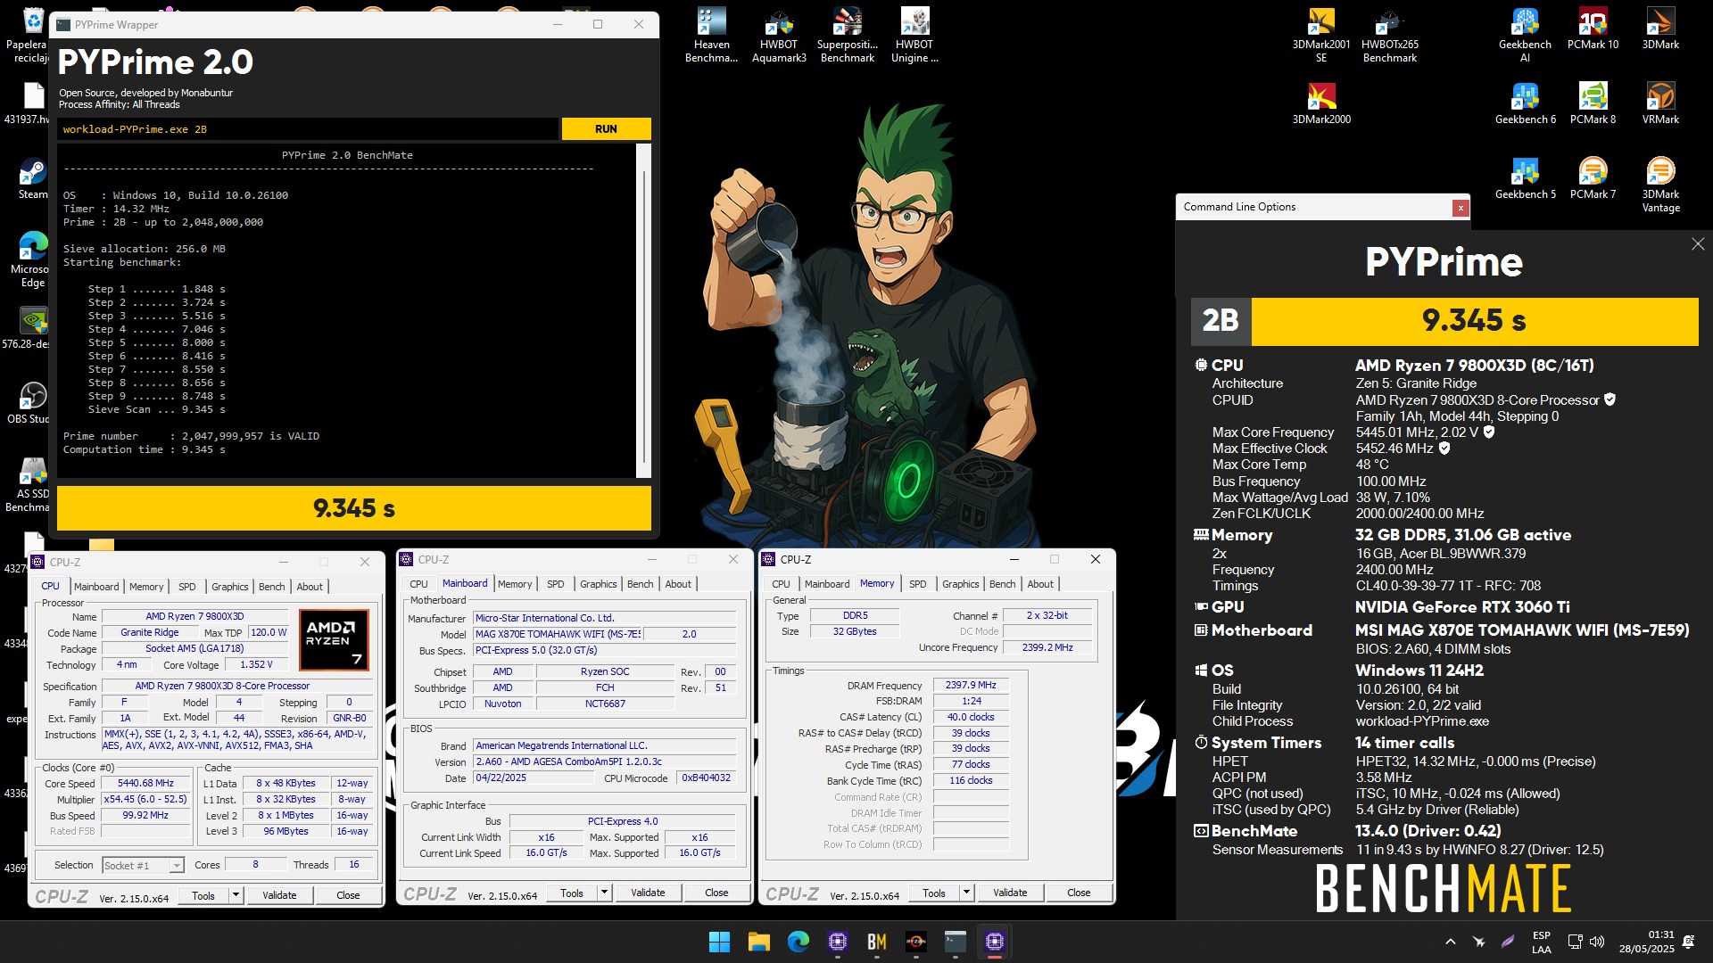The width and height of the screenshot is (1713, 963).
Task: Open Edge browser from taskbar
Action: [x=798, y=942]
